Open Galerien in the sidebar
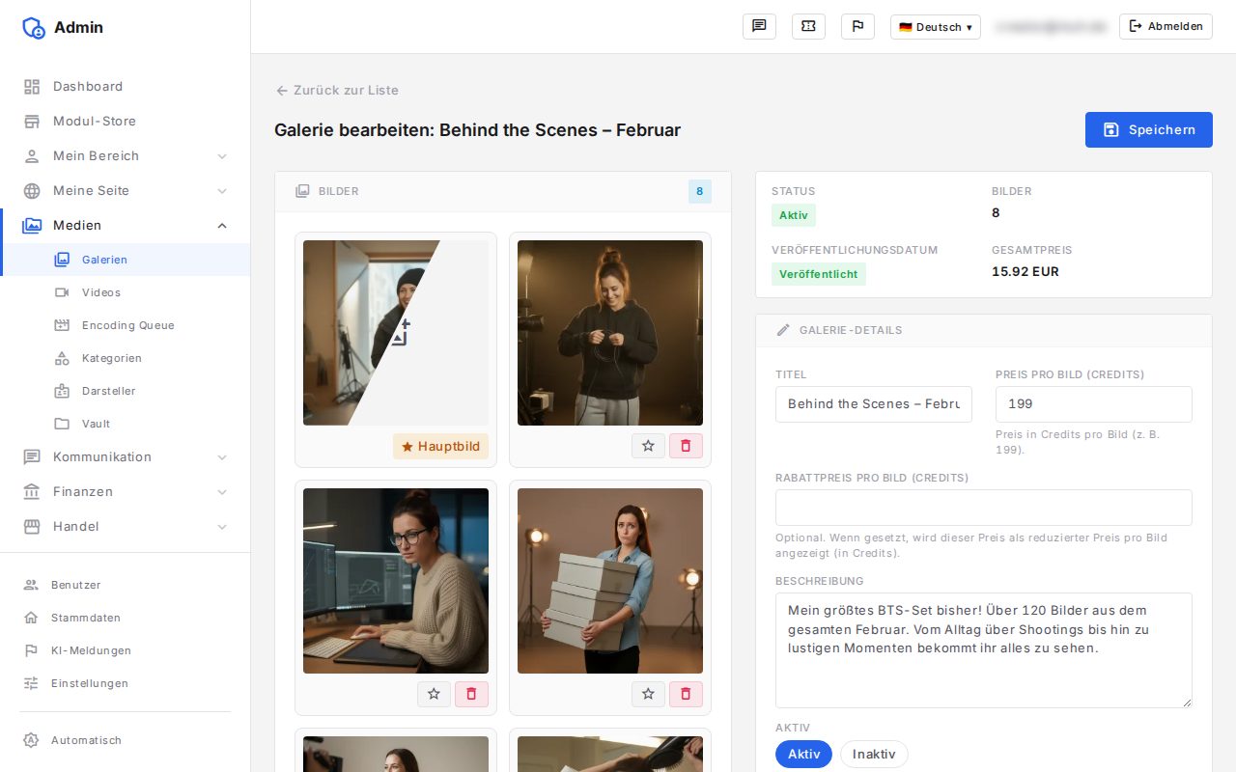1236x772 pixels. 125,260
